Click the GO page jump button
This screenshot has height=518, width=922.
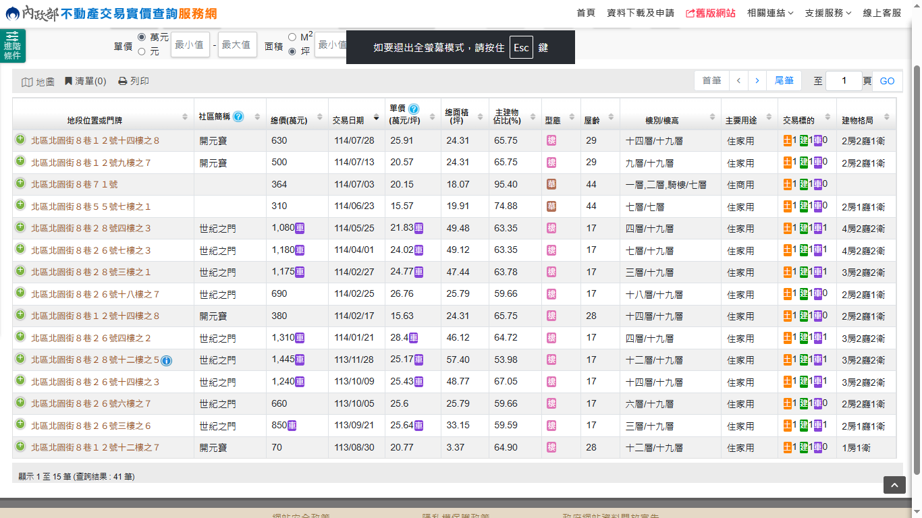(887, 81)
